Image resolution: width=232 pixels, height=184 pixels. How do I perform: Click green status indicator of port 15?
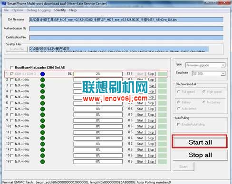[43, 156]
